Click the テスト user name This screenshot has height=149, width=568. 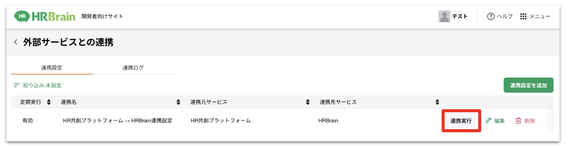[x=460, y=16]
